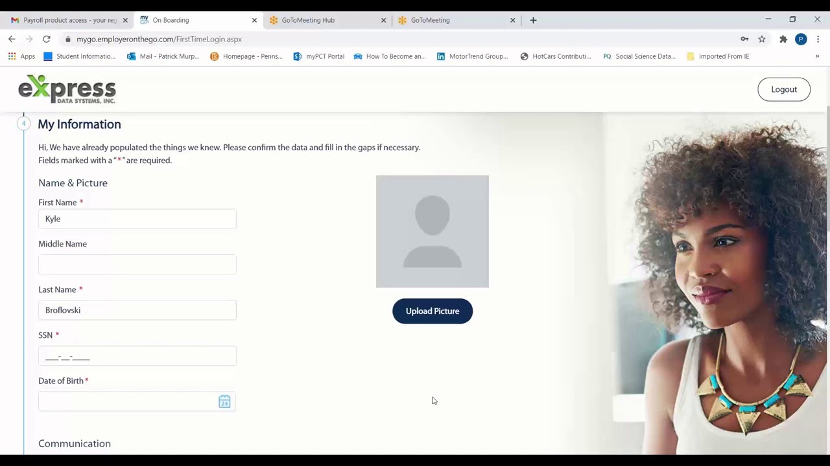
Task: Show more bookmarks with the chevron
Action: coord(817,56)
